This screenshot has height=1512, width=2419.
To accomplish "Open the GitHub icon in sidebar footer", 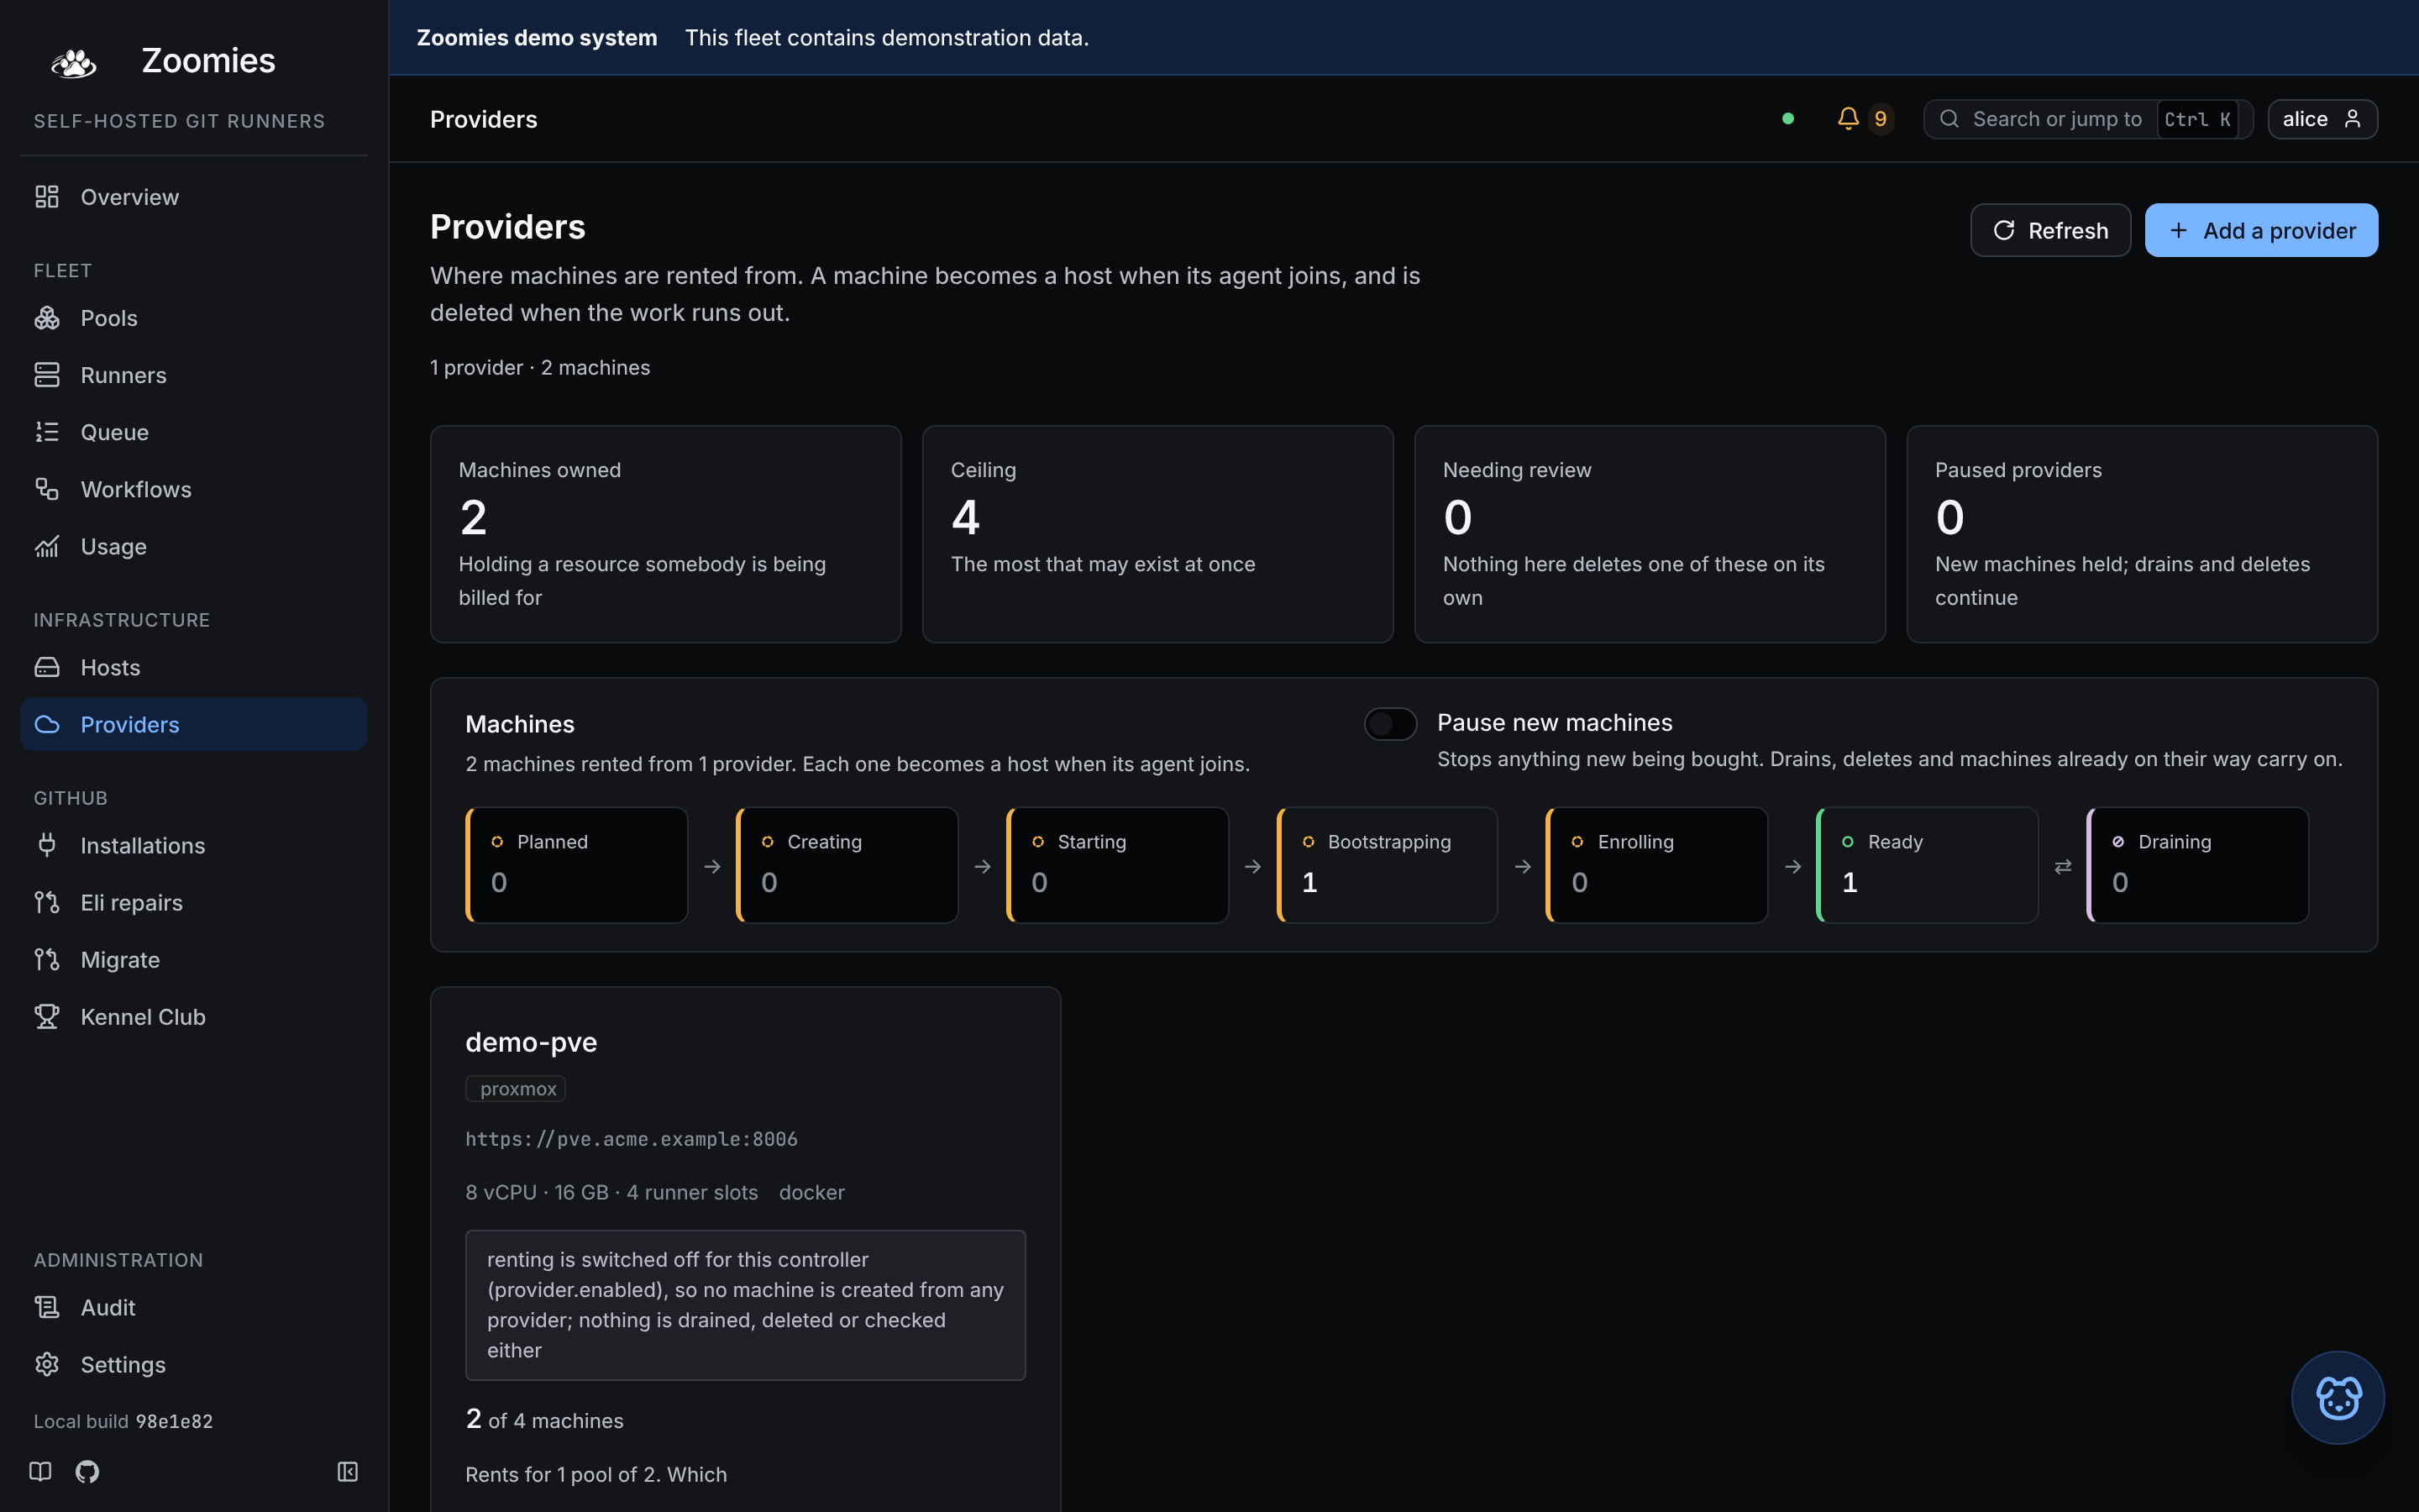I will point(87,1471).
